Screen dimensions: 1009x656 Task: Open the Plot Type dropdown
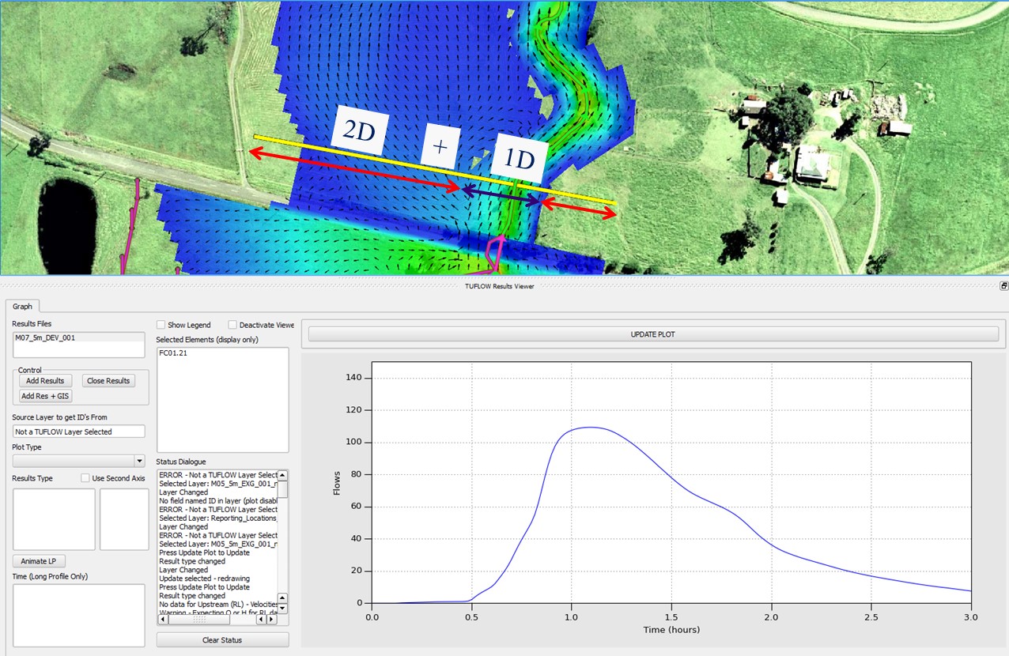pyautogui.click(x=138, y=461)
